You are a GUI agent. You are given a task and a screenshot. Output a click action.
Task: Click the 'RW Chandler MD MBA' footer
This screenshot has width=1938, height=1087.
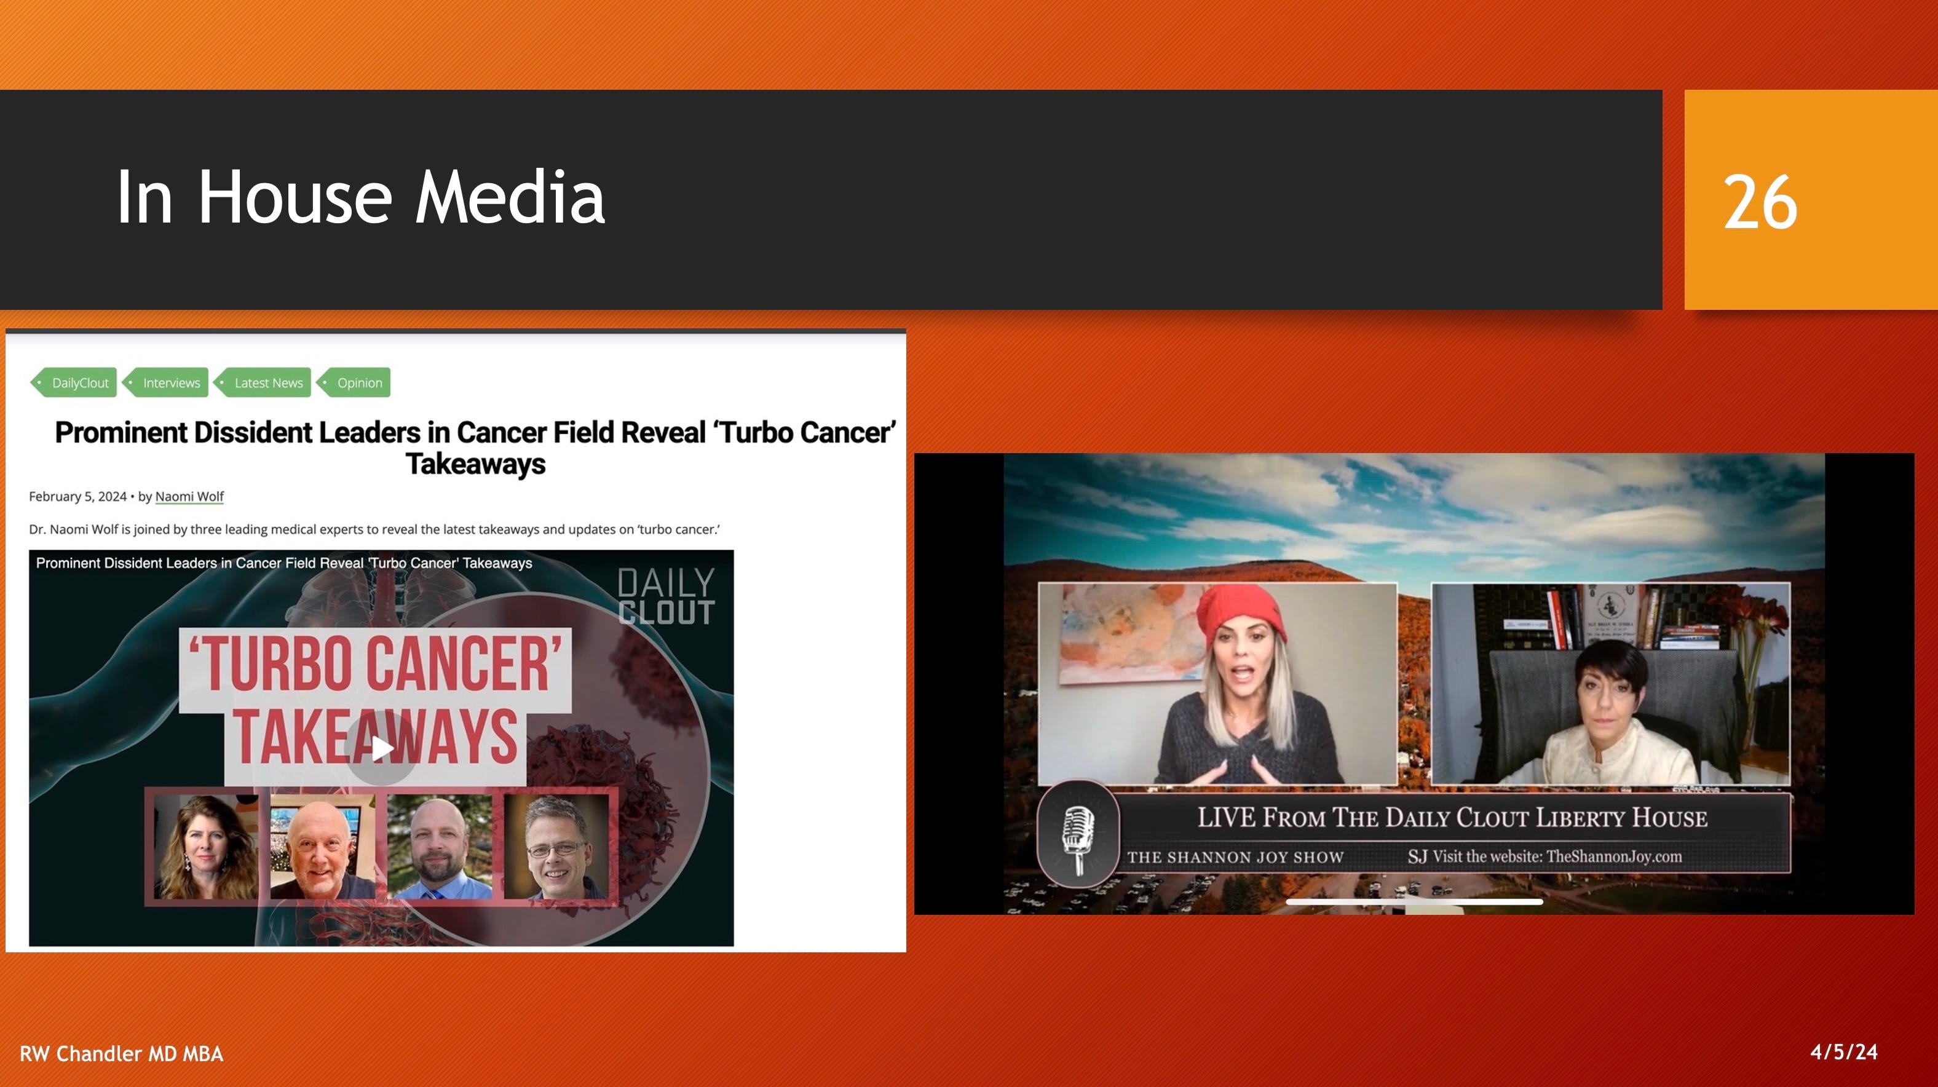[x=122, y=1054]
